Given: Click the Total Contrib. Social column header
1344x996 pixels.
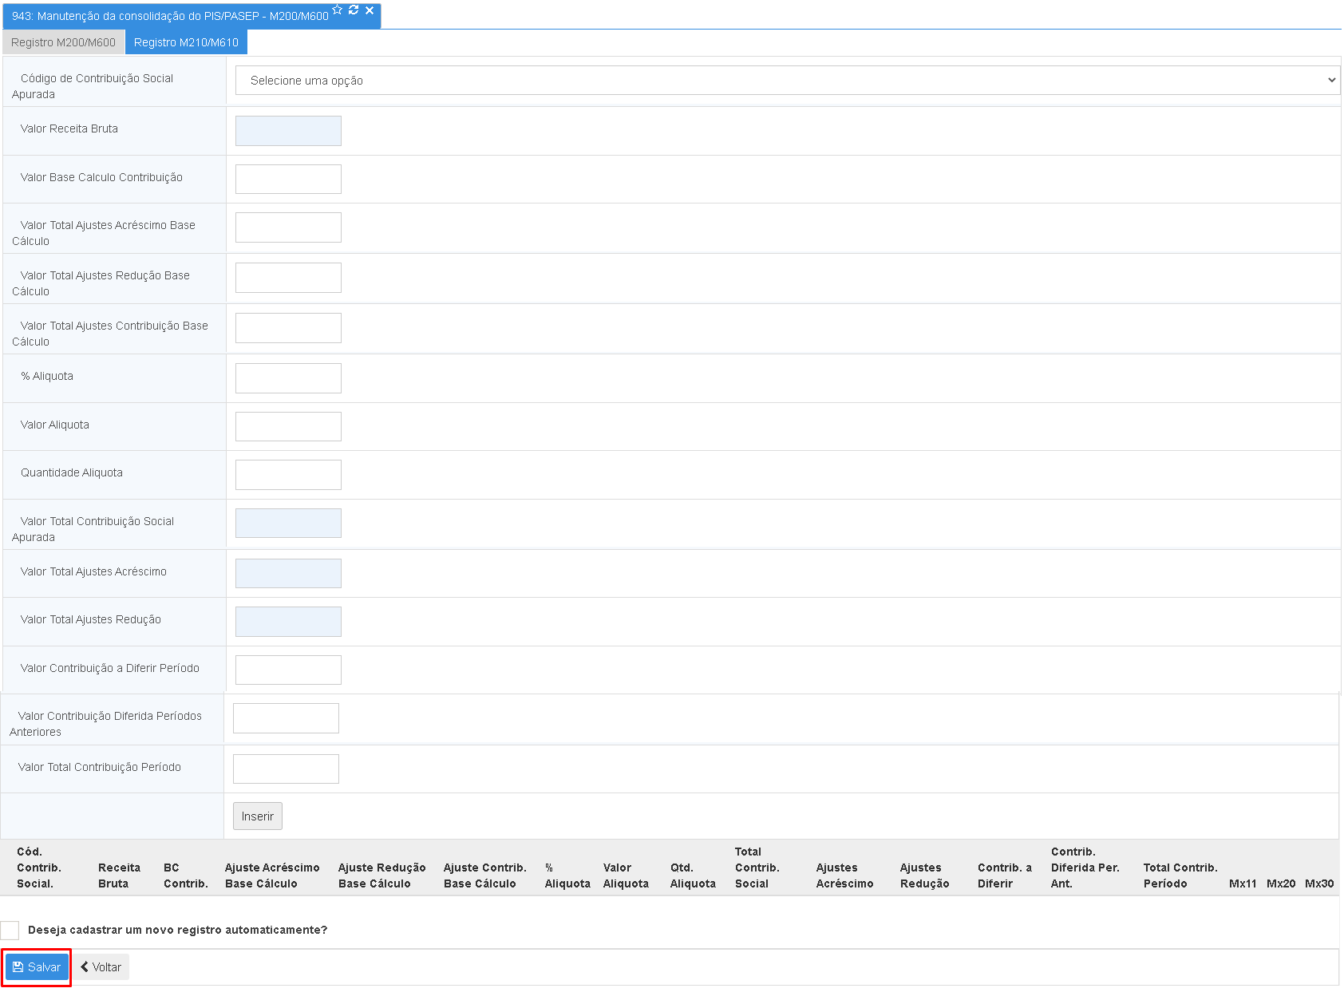Looking at the screenshot, I should click(757, 868).
